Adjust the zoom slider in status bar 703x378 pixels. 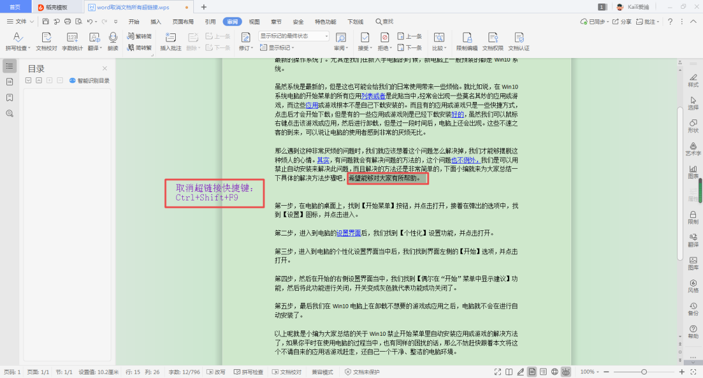click(644, 372)
